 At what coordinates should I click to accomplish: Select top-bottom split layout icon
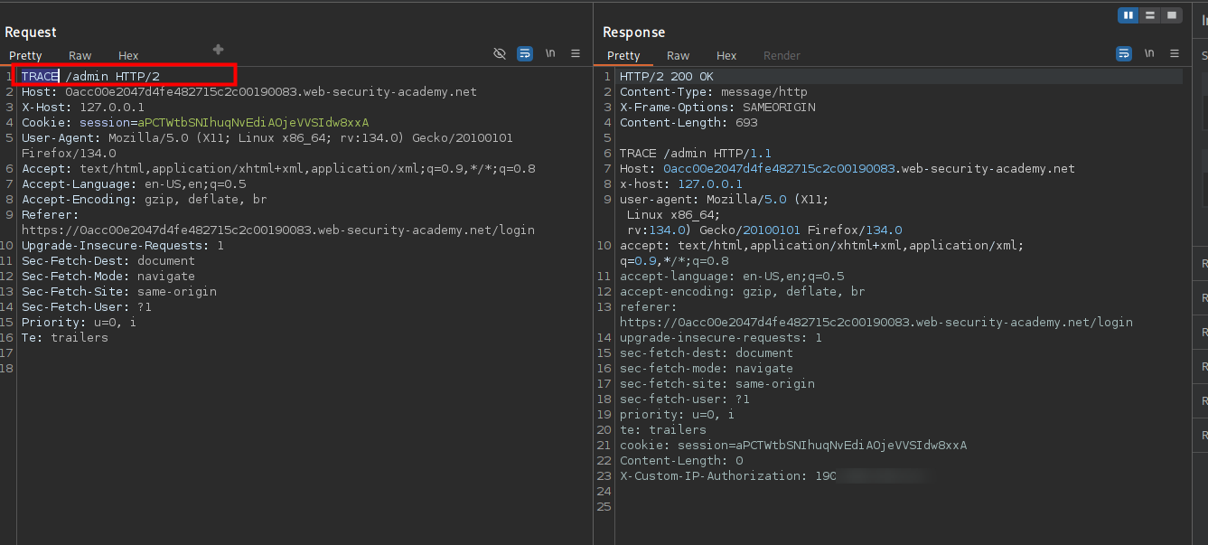pyautogui.click(x=1150, y=15)
